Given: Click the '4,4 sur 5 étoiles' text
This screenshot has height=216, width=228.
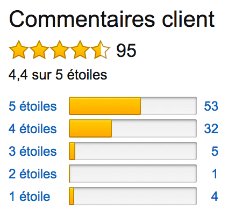Looking at the screenshot, I should [x=58, y=75].
